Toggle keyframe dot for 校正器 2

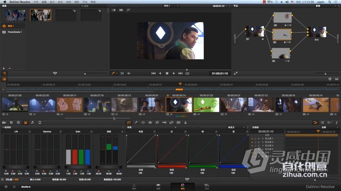[x=252, y=142]
